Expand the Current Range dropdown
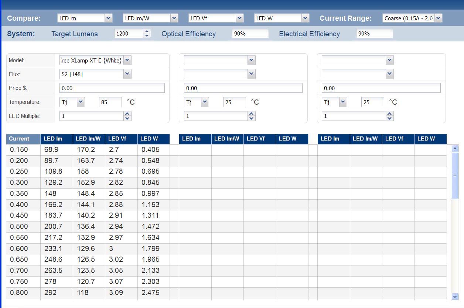The width and height of the screenshot is (464, 308). click(x=438, y=18)
